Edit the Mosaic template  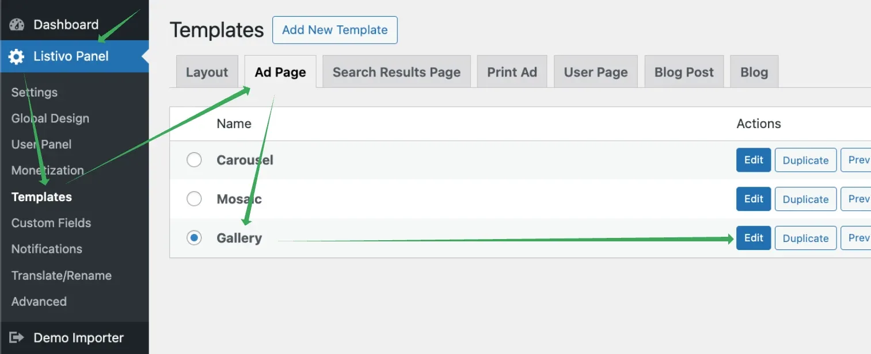pyautogui.click(x=754, y=199)
